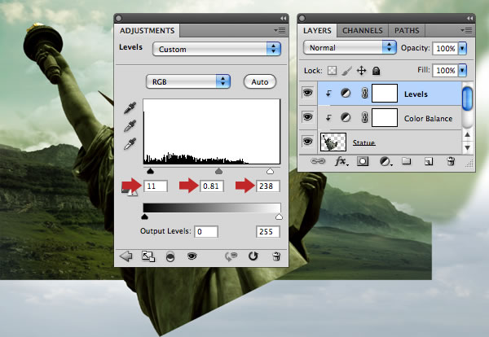Open the Adjustments panel menu
This screenshot has height=337, width=489.
(x=280, y=30)
